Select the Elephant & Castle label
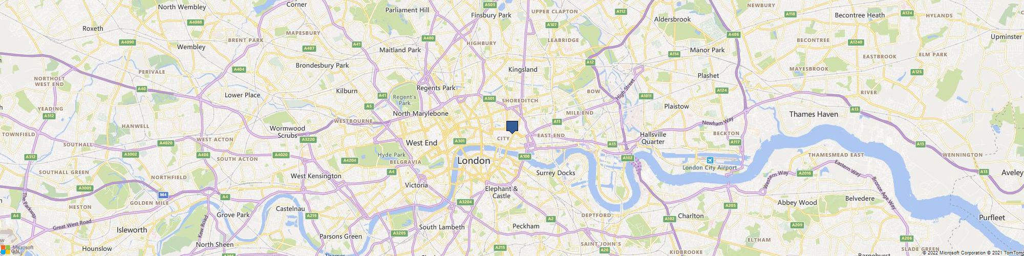The height and width of the screenshot is (256, 1024). [501, 193]
